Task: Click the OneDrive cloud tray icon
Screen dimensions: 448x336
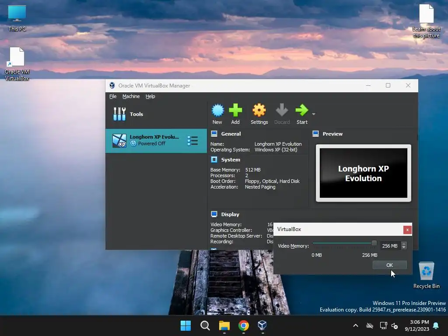Action: click(370, 325)
